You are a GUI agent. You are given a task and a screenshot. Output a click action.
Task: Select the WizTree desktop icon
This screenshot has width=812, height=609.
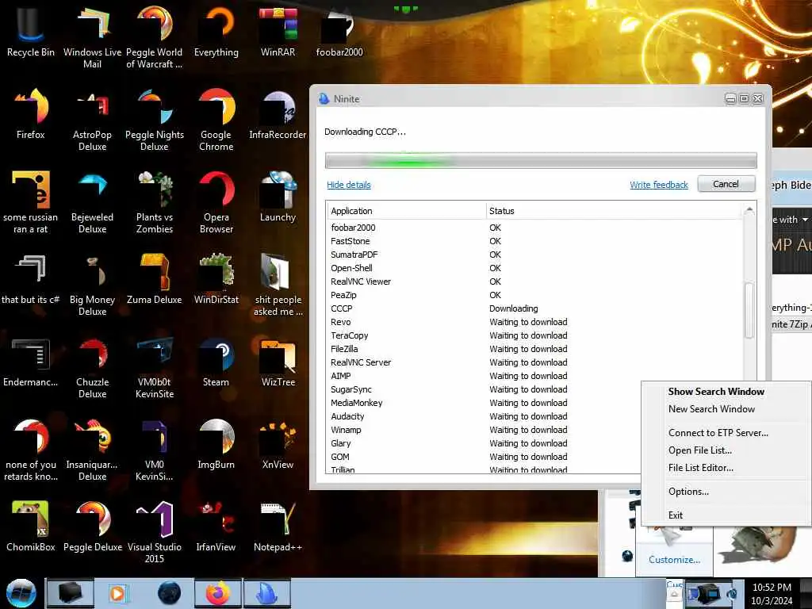278,362
